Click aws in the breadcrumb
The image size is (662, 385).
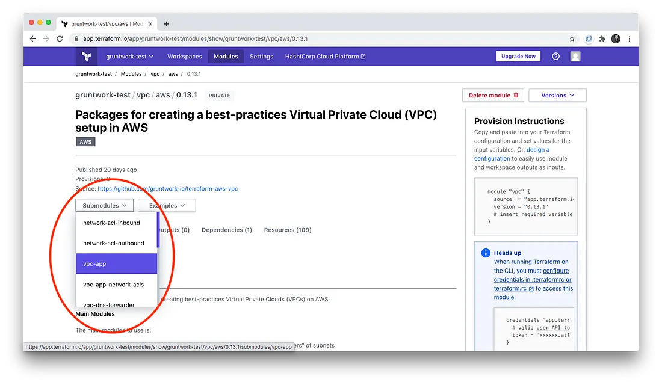[x=173, y=74]
